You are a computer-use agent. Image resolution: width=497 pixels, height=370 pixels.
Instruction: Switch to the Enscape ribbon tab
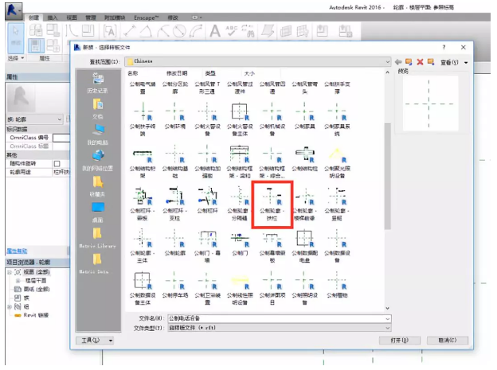tap(146, 18)
